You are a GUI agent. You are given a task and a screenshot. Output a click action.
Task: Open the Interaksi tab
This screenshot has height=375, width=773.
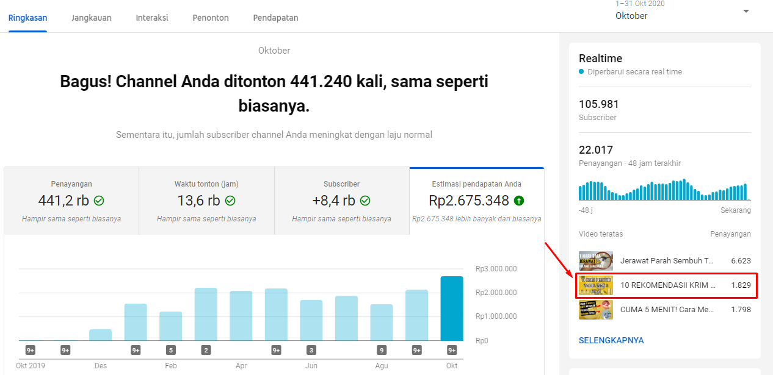click(x=151, y=18)
